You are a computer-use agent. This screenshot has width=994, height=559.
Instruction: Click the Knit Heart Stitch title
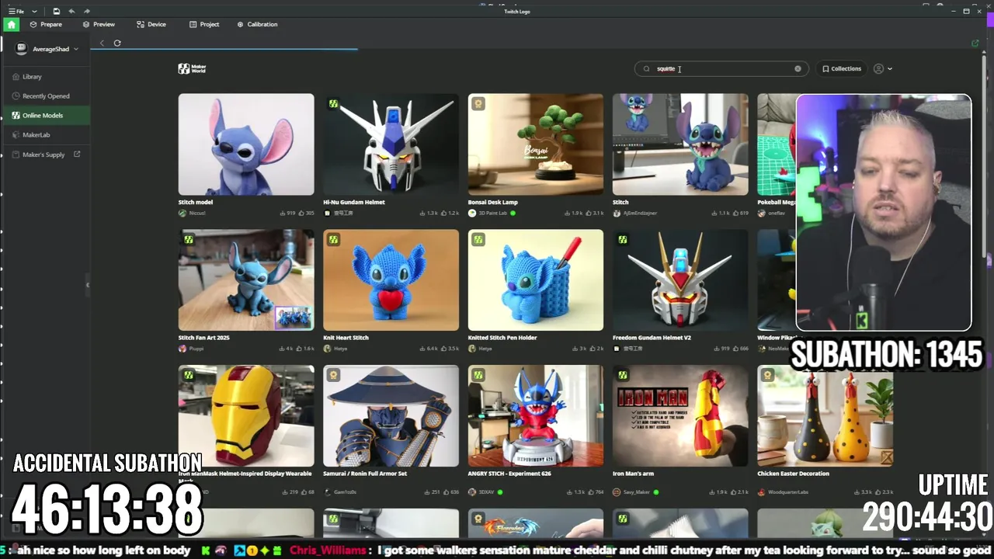tap(346, 338)
